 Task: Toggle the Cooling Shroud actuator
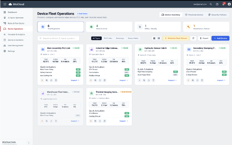[x=127, y=116]
